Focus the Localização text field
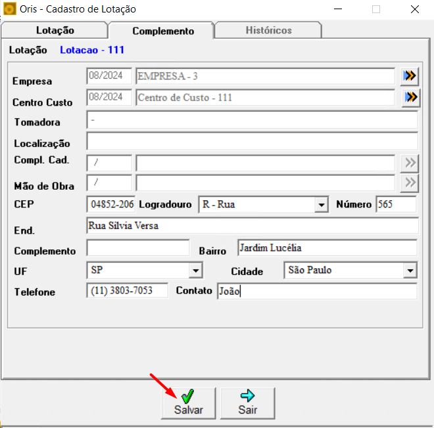 tap(252, 141)
